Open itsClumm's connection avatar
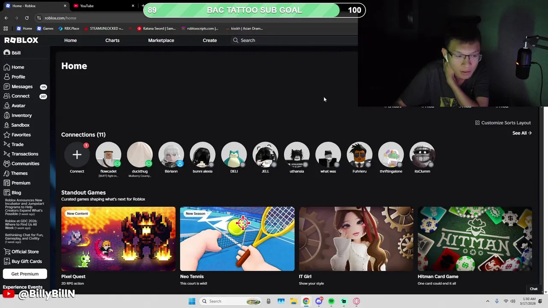The image size is (548, 308). 422,154
